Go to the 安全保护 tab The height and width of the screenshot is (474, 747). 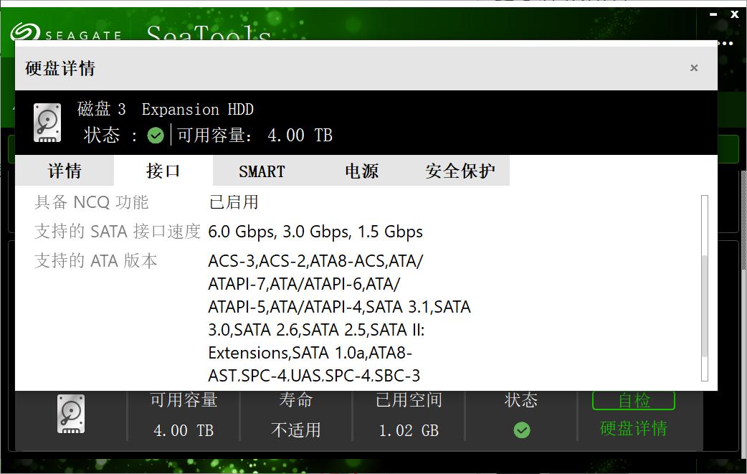click(460, 171)
